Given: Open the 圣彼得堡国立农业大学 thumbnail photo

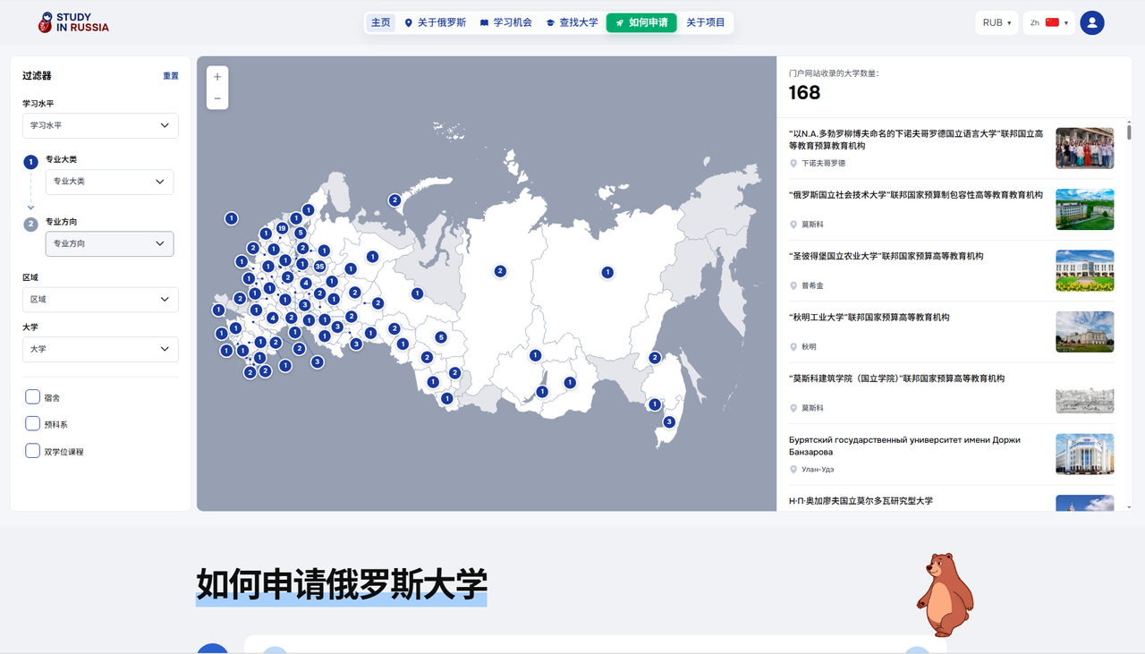Looking at the screenshot, I should click(x=1085, y=270).
